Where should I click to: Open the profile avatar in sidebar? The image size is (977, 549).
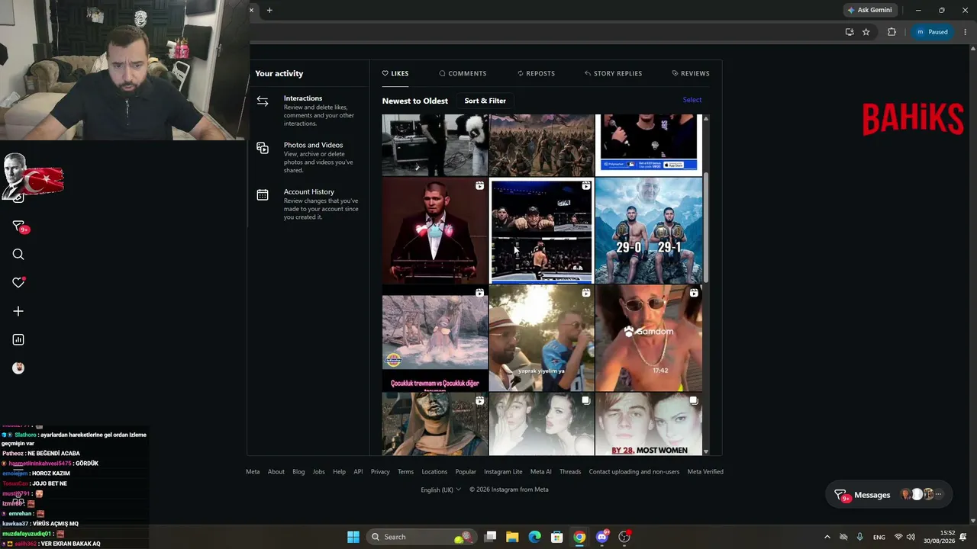[x=18, y=368]
